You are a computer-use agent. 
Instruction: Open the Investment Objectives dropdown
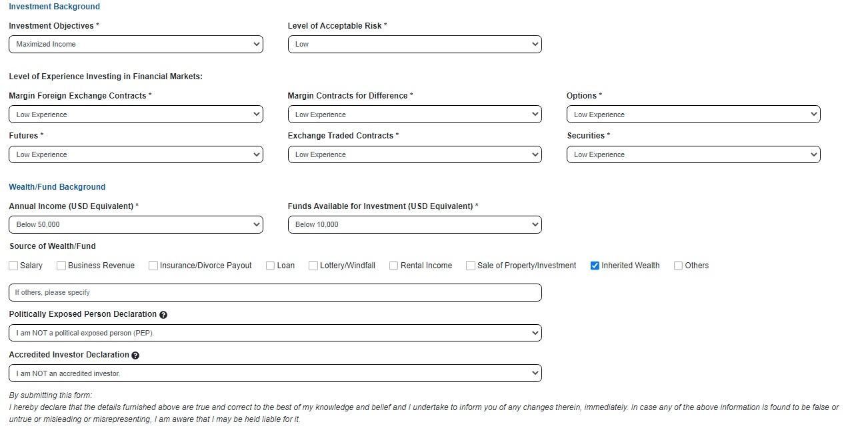click(x=136, y=45)
